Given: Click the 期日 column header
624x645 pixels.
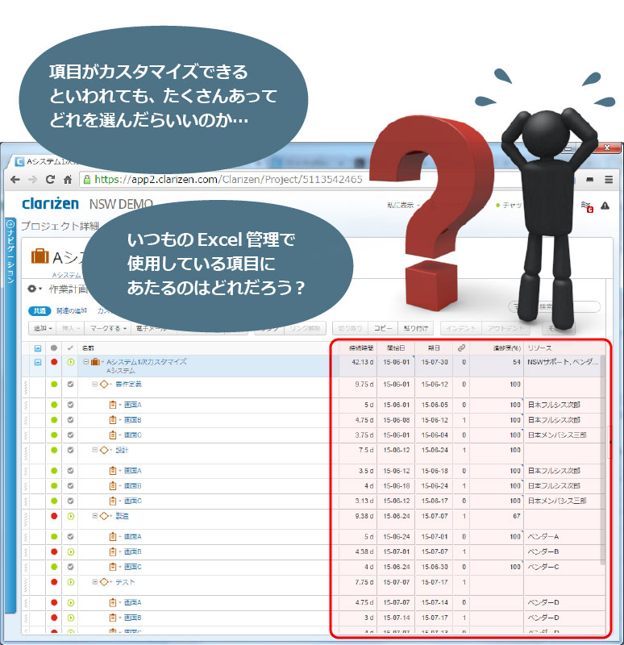Looking at the screenshot, I should (x=434, y=348).
